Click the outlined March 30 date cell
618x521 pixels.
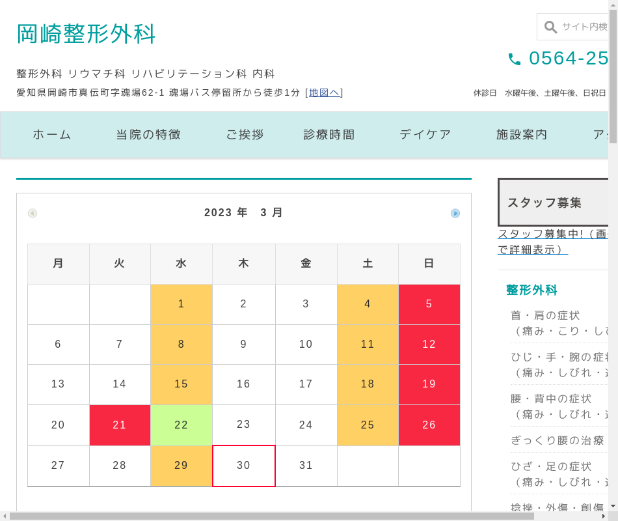(x=244, y=466)
